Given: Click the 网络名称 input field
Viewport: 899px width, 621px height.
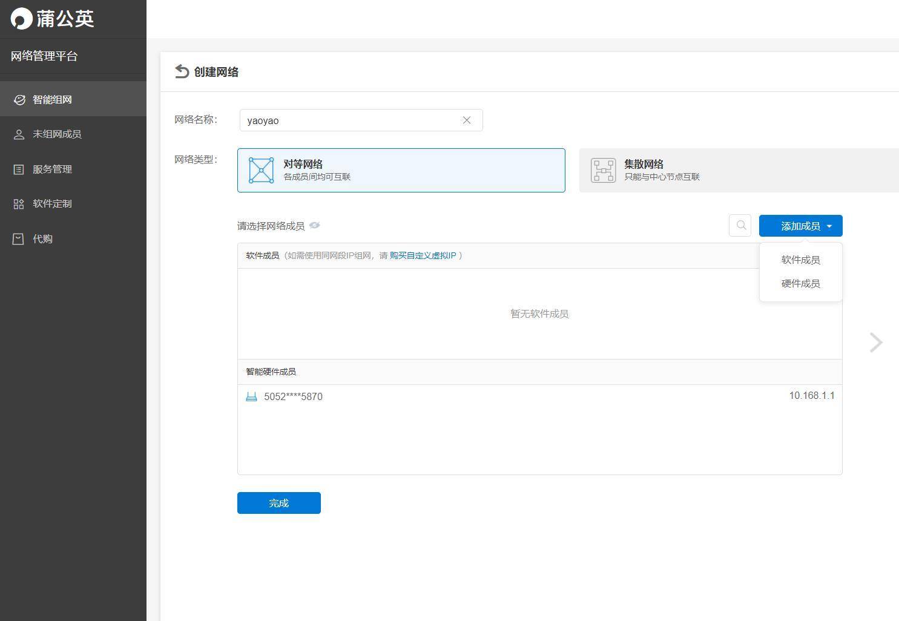Looking at the screenshot, I should click(x=351, y=120).
